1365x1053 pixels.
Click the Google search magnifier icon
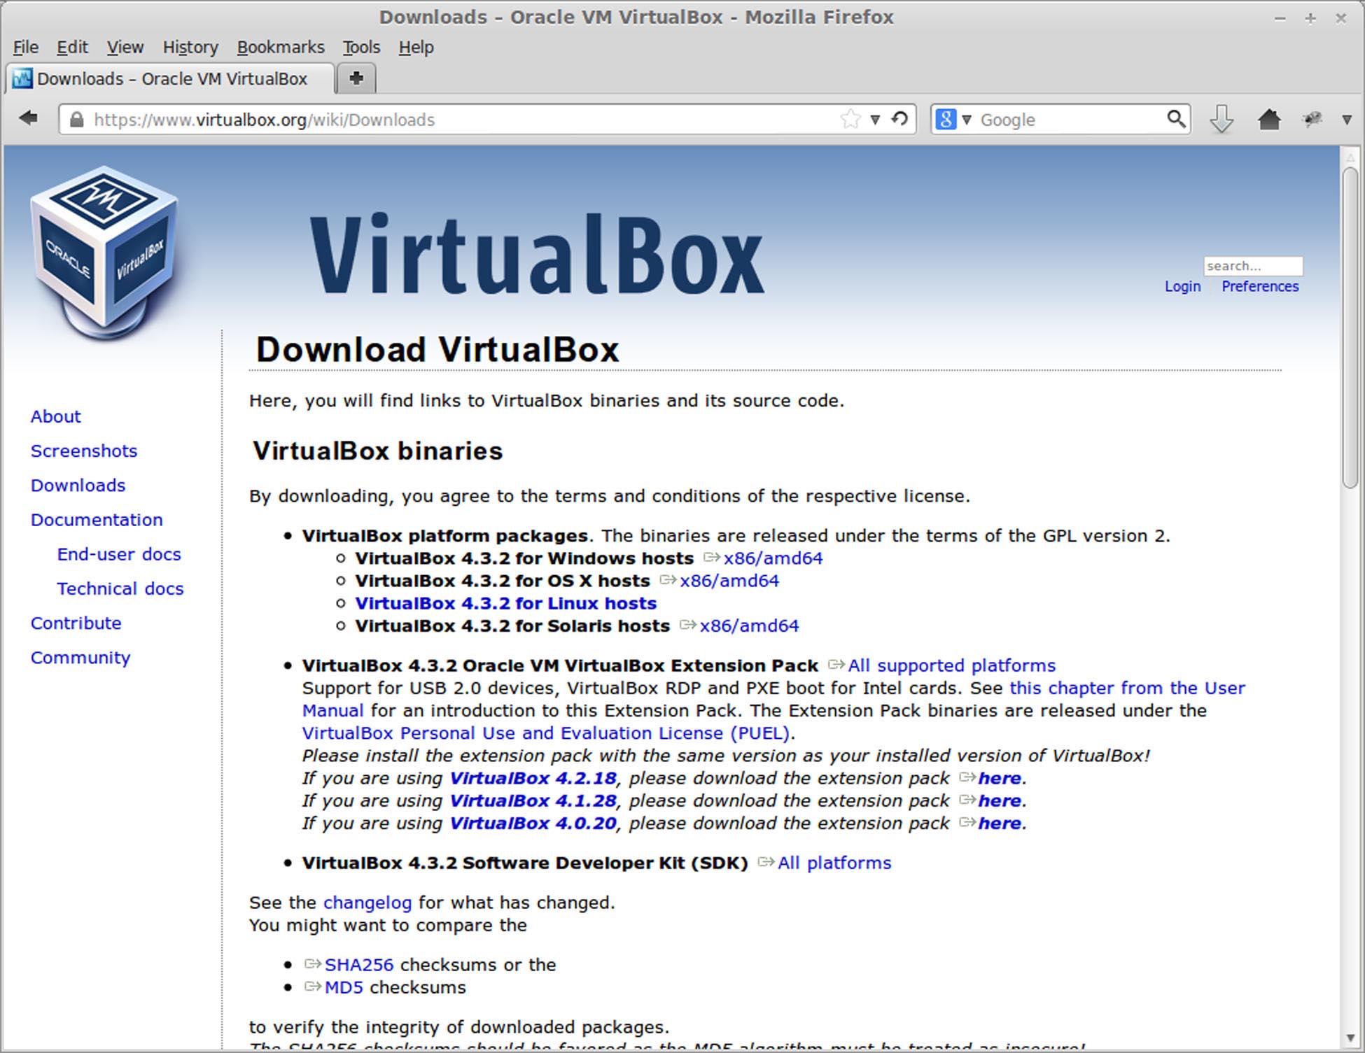pos(1175,119)
